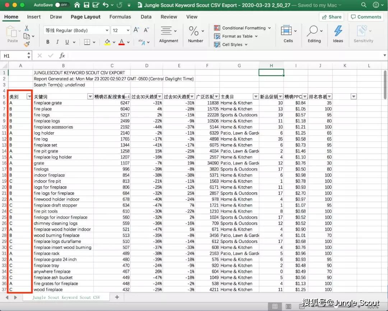Open the 排名容易 column filter dropdown
Screen dimensions: 388x311
(329, 97)
